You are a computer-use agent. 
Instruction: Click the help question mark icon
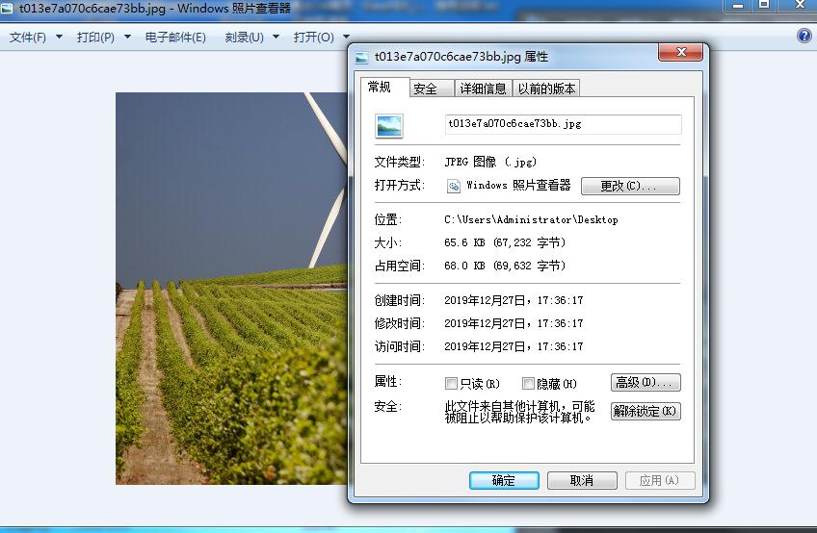[804, 37]
